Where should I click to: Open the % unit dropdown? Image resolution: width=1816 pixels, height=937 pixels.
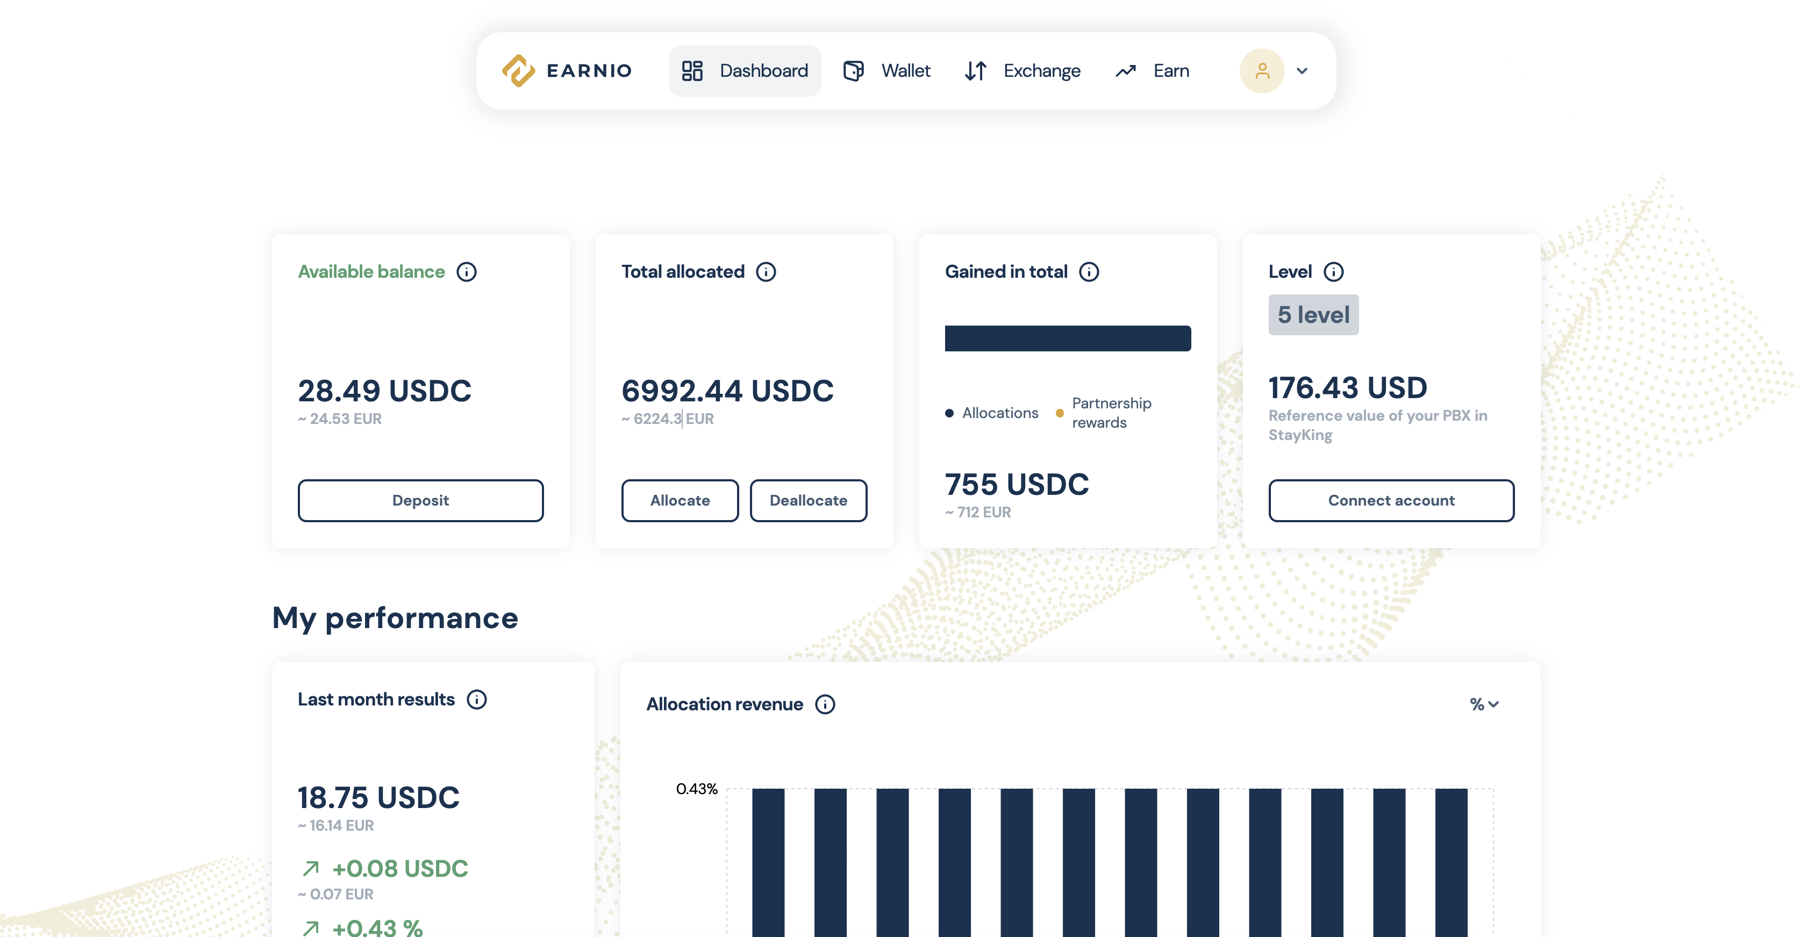[x=1485, y=704]
